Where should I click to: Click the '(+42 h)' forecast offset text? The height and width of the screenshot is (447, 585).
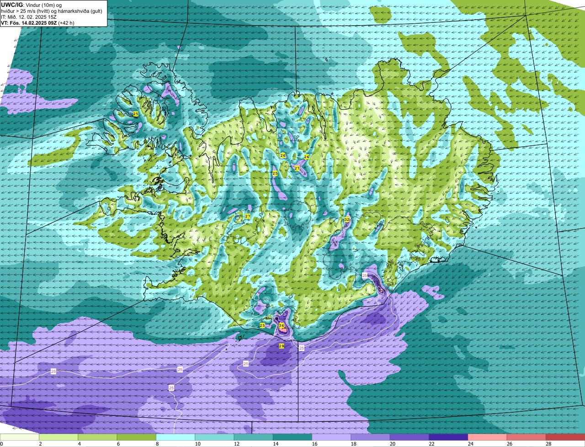click(x=66, y=22)
